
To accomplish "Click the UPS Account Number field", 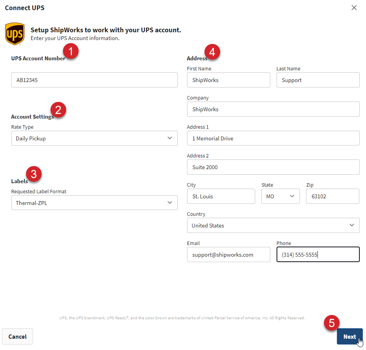I will 94,80.
